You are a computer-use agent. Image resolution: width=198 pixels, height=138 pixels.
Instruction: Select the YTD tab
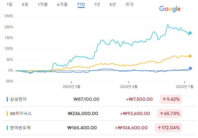(x=81, y=5)
